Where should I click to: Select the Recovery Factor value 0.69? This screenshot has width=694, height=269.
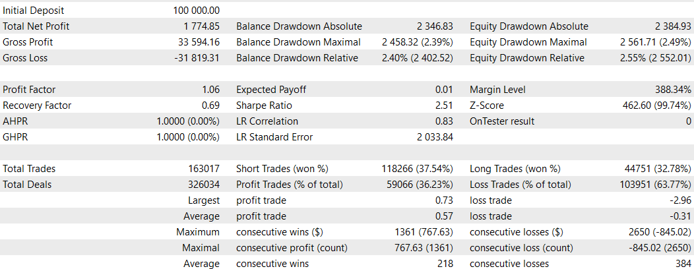(x=210, y=105)
